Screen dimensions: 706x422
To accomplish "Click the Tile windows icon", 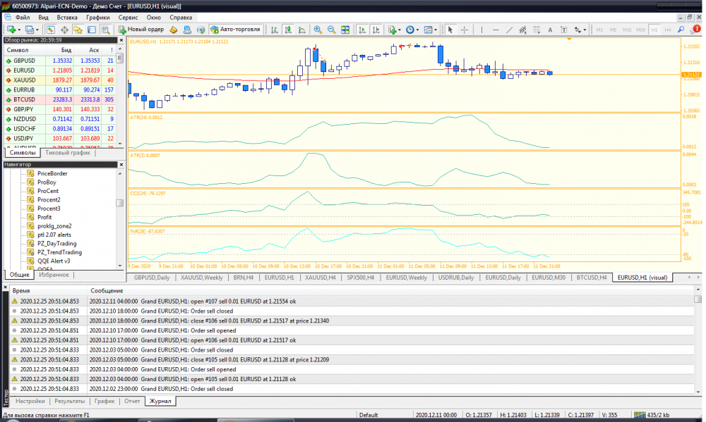I will 345,30.
